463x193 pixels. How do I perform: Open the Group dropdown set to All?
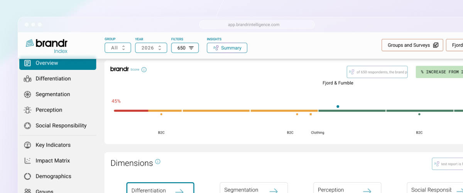pos(118,48)
